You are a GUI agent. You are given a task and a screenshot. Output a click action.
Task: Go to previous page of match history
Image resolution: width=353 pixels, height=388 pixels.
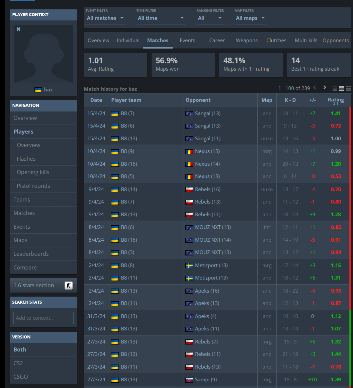coord(315,88)
